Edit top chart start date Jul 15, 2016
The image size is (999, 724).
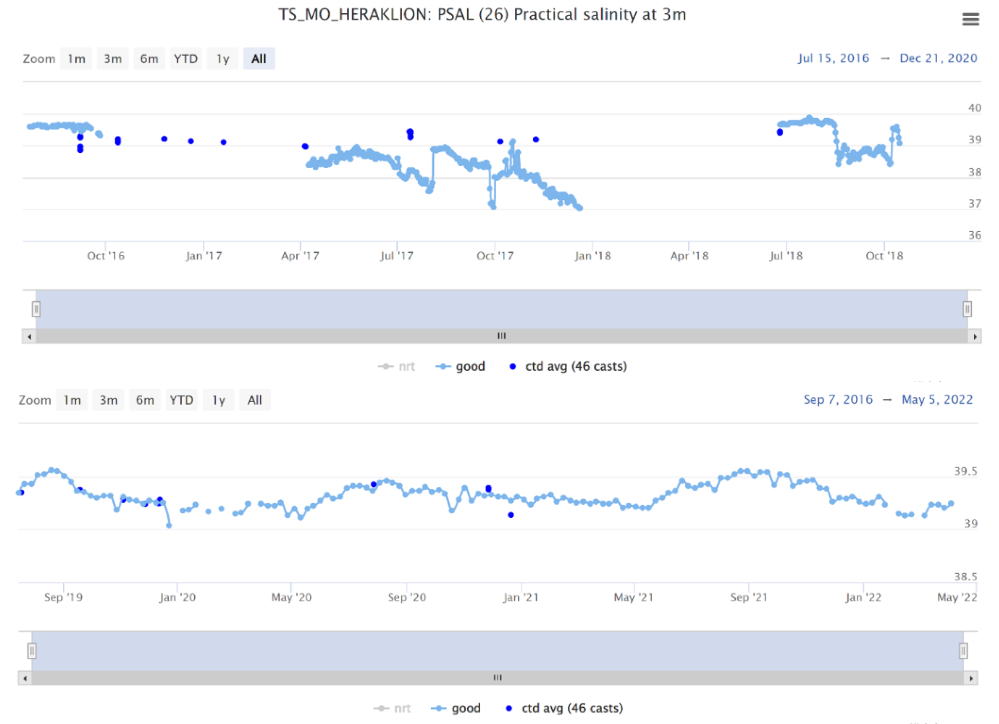(833, 58)
